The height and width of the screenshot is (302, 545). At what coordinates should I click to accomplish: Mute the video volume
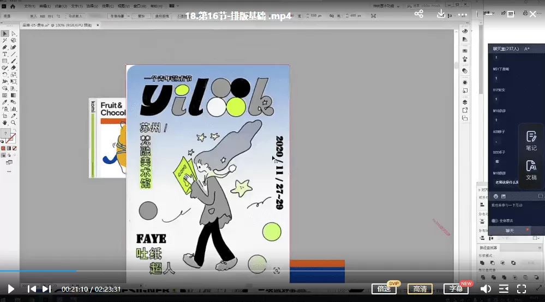[x=485, y=289]
